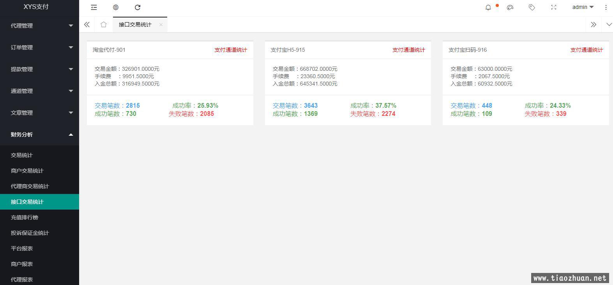
Task: Collapse the 财务分析 menu
Action: coord(39,135)
